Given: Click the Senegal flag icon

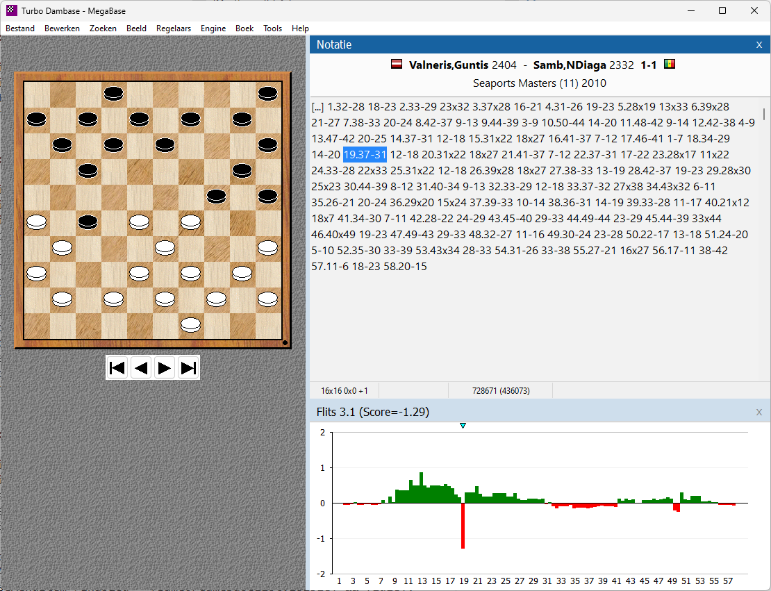Looking at the screenshot, I should point(669,64).
